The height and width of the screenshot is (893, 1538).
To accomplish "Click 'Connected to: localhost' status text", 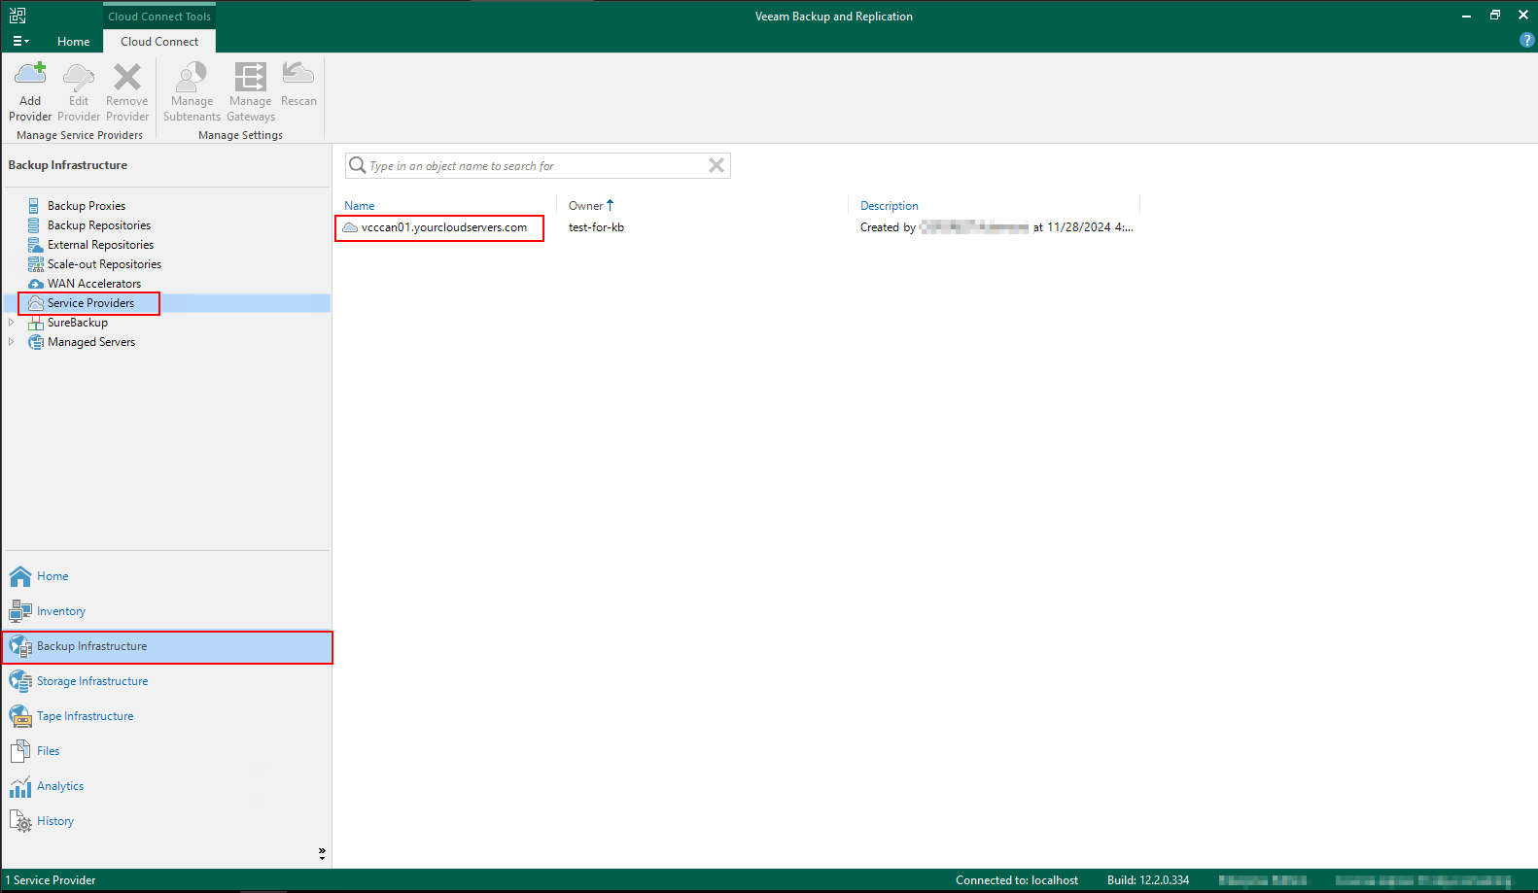I will coord(1017,880).
